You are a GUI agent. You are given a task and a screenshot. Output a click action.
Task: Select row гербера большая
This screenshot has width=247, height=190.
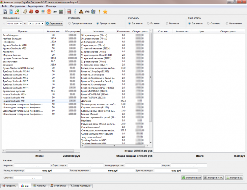click(41, 39)
